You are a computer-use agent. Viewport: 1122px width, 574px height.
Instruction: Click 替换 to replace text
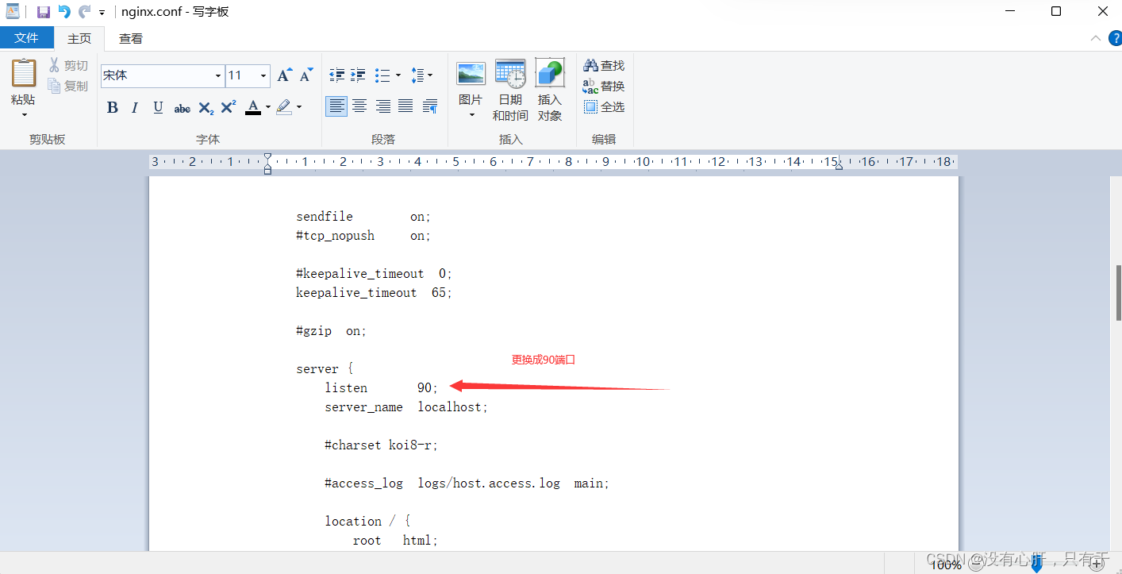(604, 86)
